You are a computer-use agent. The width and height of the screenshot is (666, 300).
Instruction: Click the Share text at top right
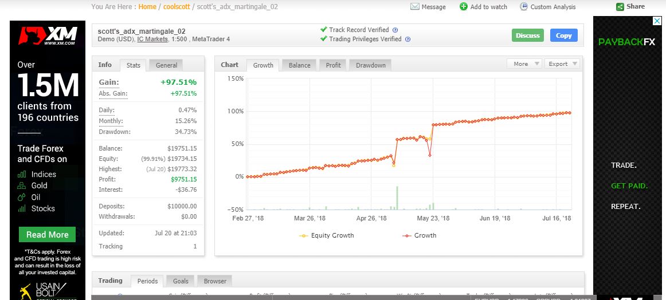coord(636,7)
